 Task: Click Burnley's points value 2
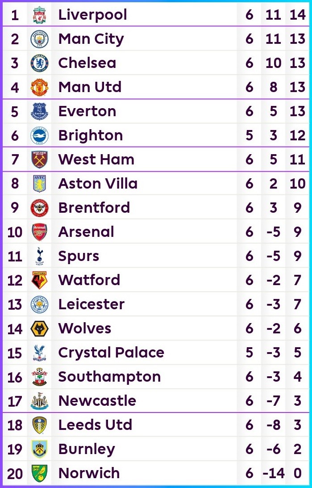(x=297, y=449)
